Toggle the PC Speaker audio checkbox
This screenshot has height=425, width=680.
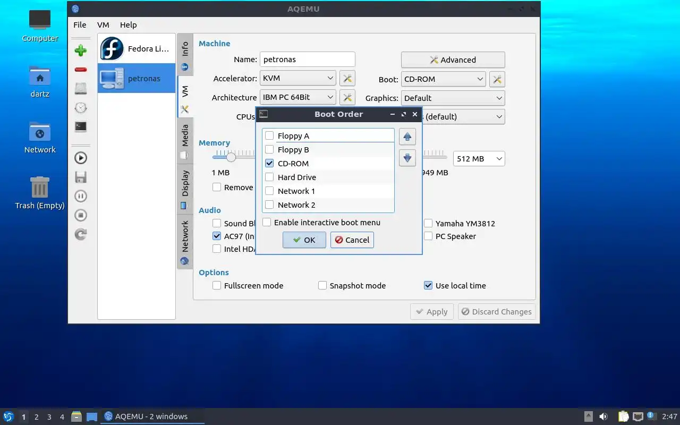click(428, 236)
